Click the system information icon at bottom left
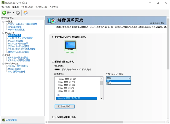 pos(4,120)
